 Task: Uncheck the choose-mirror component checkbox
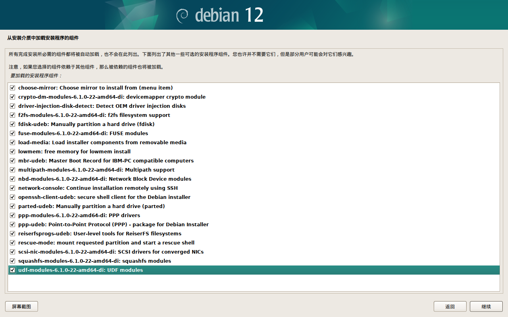pyautogui.click(x=13, y=88)
